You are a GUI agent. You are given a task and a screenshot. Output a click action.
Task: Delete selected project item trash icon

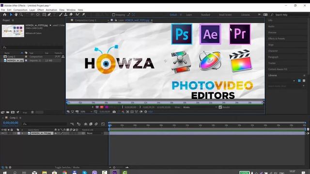(x=32, y=112)
